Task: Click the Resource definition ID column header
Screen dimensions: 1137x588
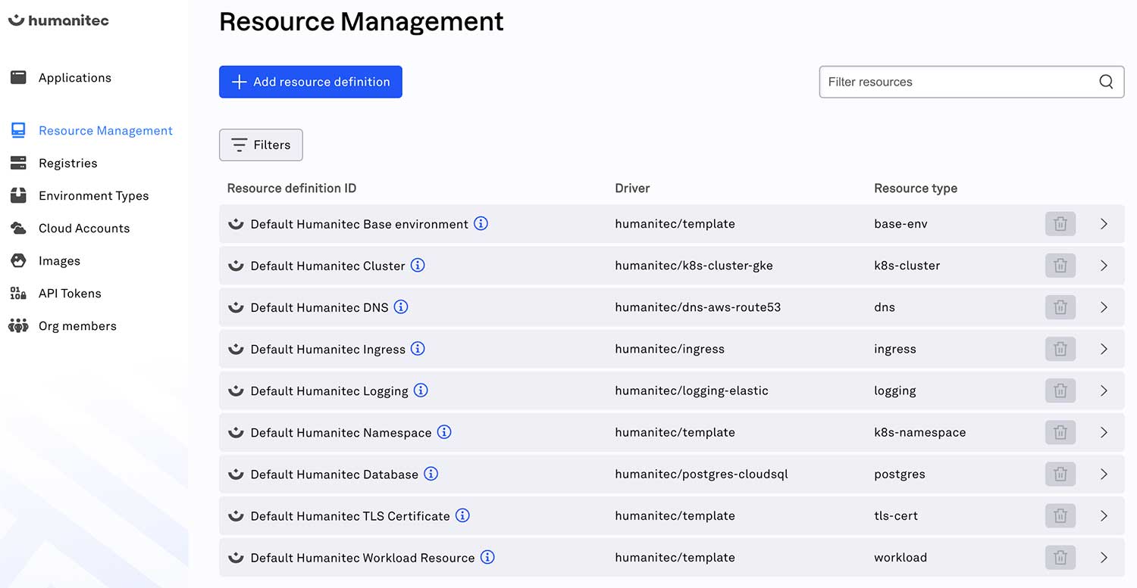Action: [292, 188]
